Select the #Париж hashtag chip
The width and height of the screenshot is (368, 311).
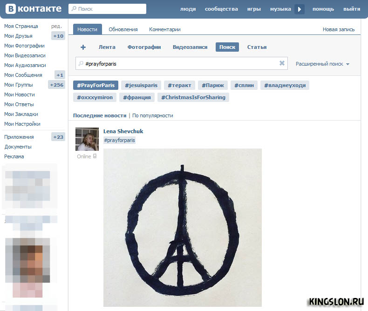click(x=213, y=85)
